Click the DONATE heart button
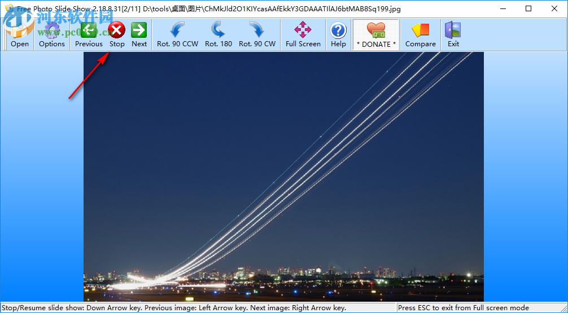Image resolution: width=568 pixels, height=313 pixels. 376,35
